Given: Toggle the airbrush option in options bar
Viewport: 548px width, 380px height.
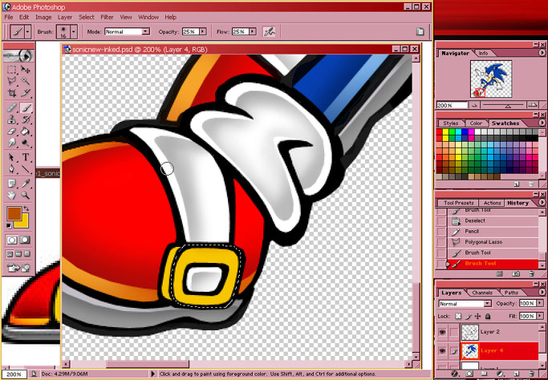Looking at the screenshot, I should [x=269, y=32].
